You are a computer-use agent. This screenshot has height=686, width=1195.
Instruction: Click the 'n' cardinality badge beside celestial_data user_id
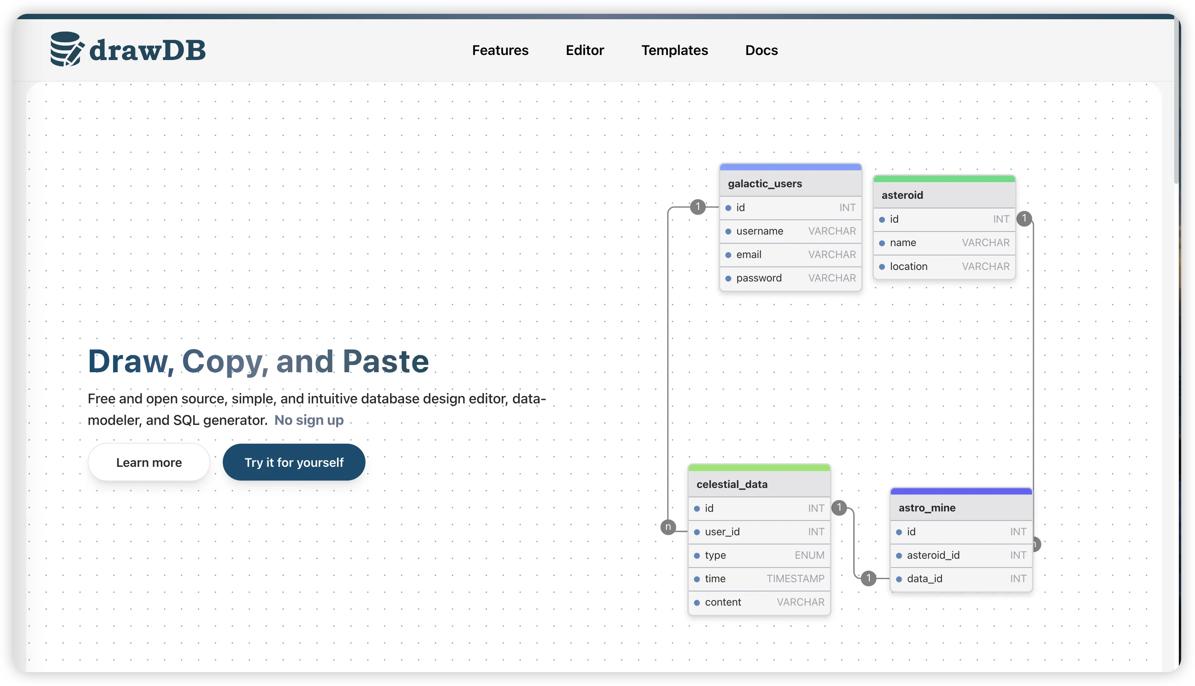668,527
